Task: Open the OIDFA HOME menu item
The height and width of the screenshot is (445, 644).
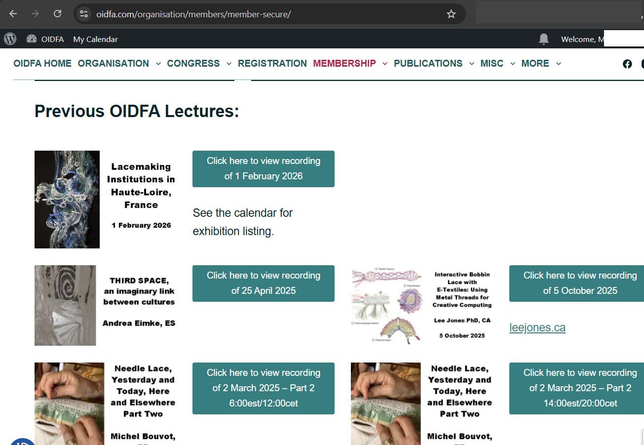Action: tap(42, 64)
